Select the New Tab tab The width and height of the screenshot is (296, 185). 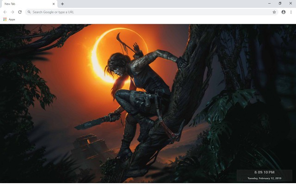pyautogui.click(x=29, y=4)
